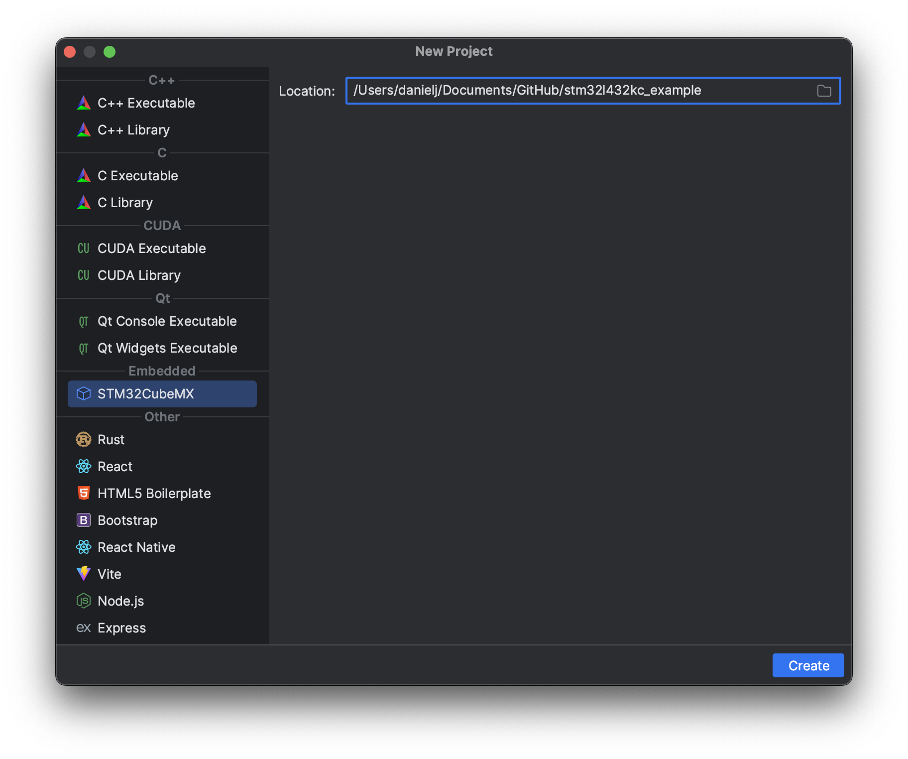This screenshot has width=908, height=759.
Task: Choose the C Executable template
Action: tap(137, 175)
